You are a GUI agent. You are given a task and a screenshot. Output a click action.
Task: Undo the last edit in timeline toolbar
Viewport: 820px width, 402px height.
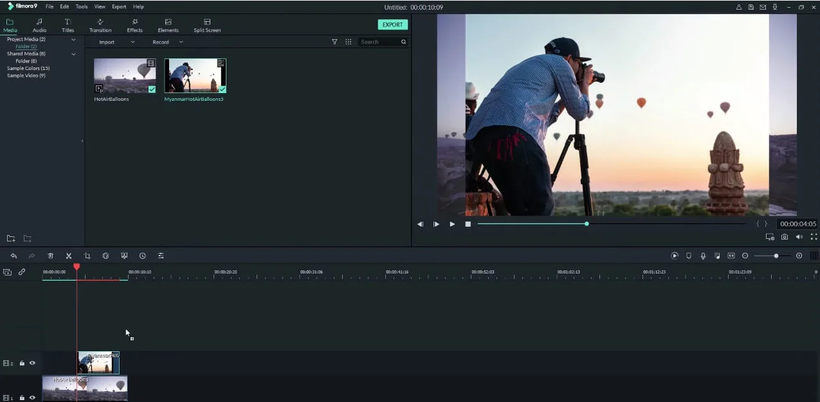tap(14, 256)
